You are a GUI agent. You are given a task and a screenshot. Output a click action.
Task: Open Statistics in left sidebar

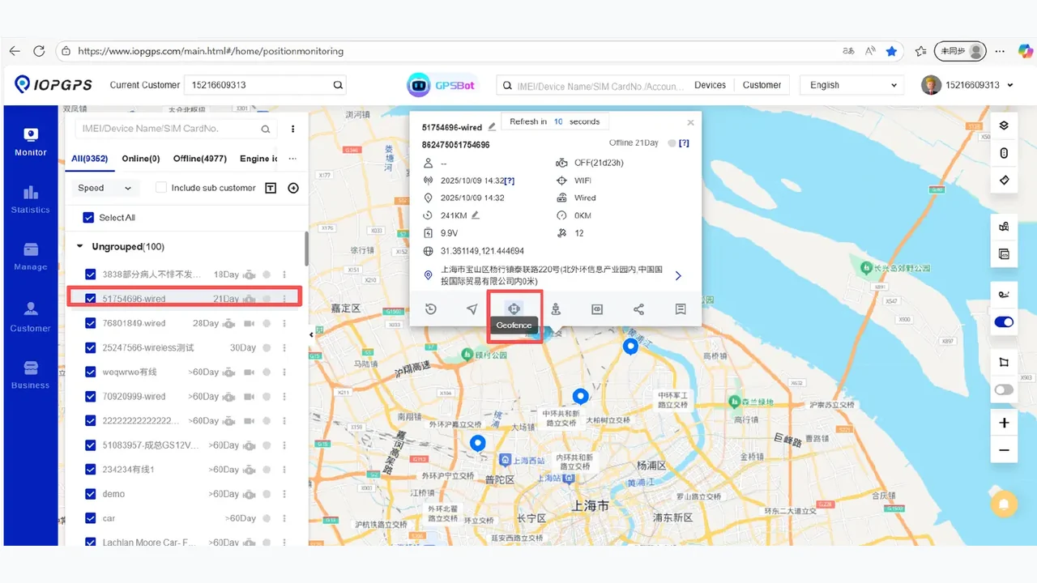(31, 199)
